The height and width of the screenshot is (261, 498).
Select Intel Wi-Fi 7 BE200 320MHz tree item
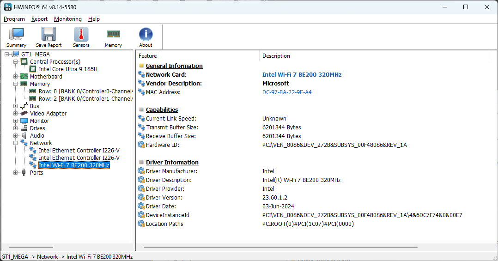74,165
